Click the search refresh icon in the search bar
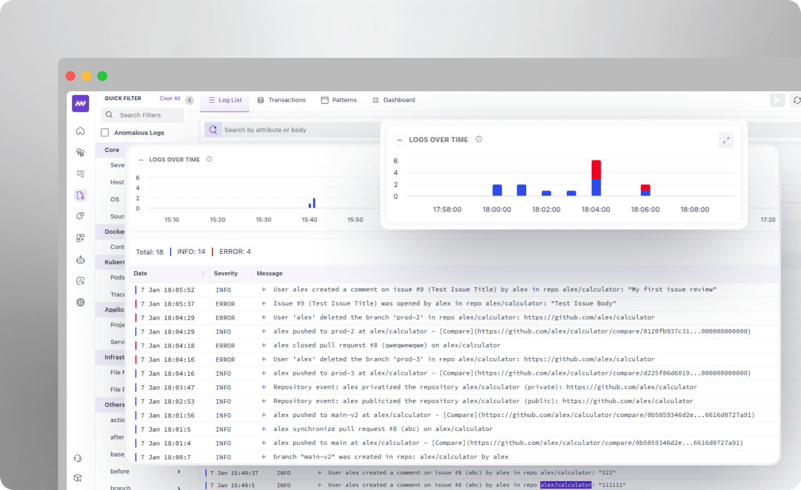Viewport: 801px width, 490px height. (x=212, y=129)
